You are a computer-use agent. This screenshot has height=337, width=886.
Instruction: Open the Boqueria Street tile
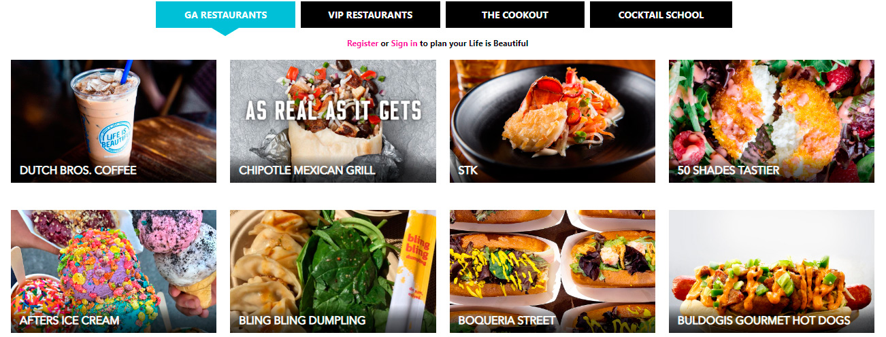pos(553,271)
